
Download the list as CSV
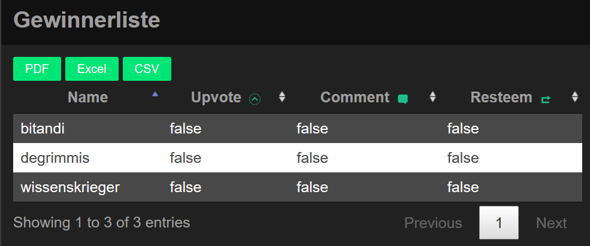[x=147, y=69]
